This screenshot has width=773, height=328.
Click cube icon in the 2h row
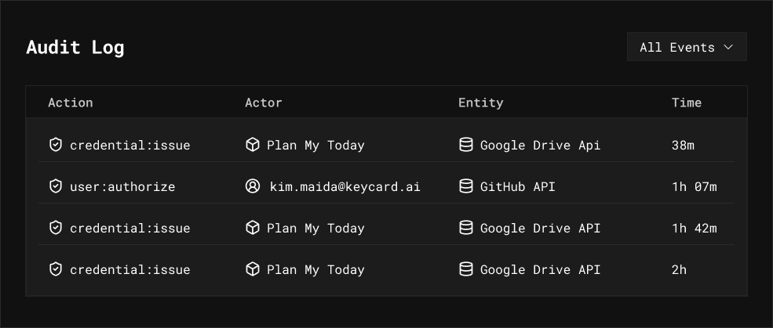click(x=252, y=269)
